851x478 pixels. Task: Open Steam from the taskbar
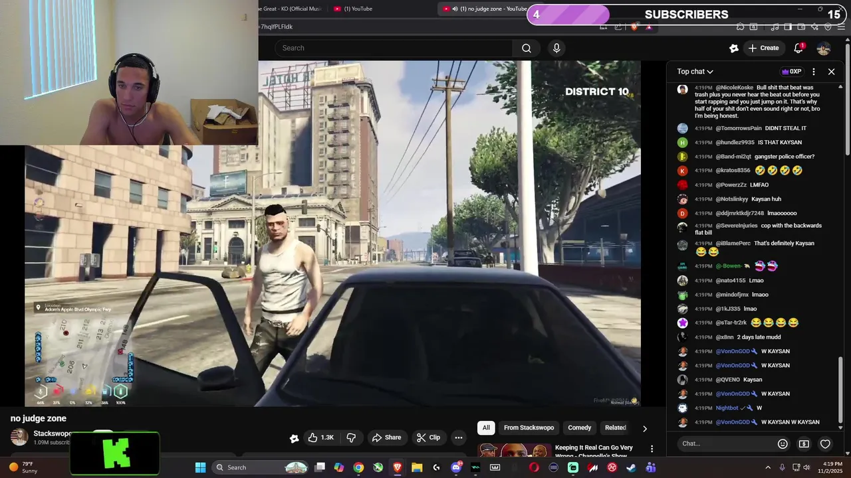(x=631, y=467)
